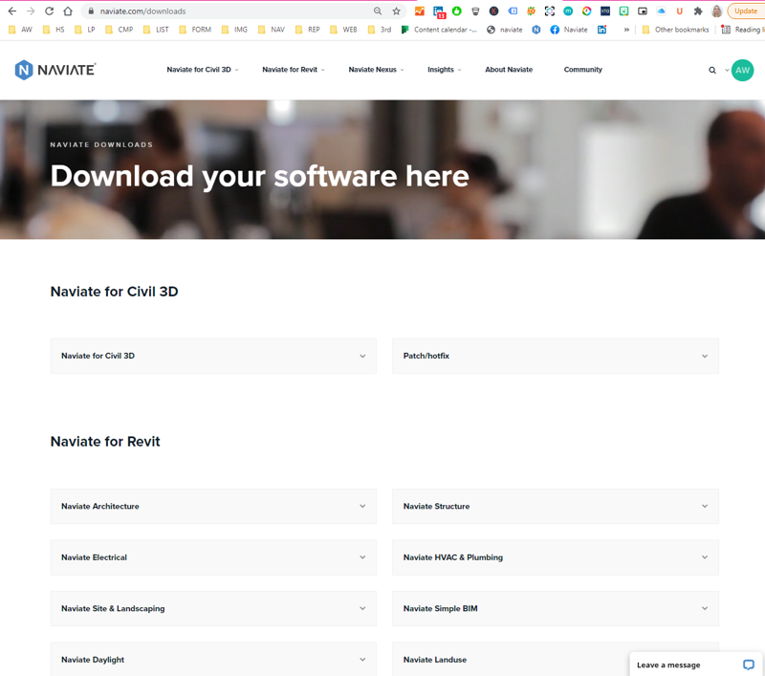
Task: Open the AW bookmark folder
Action: click(x=21, y=30)
